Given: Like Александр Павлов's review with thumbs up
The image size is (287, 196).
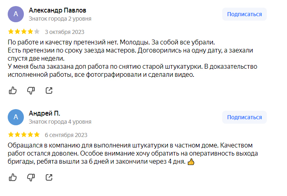Looking at the screenshot, I should pyautogui.click(x=13, y=91).
